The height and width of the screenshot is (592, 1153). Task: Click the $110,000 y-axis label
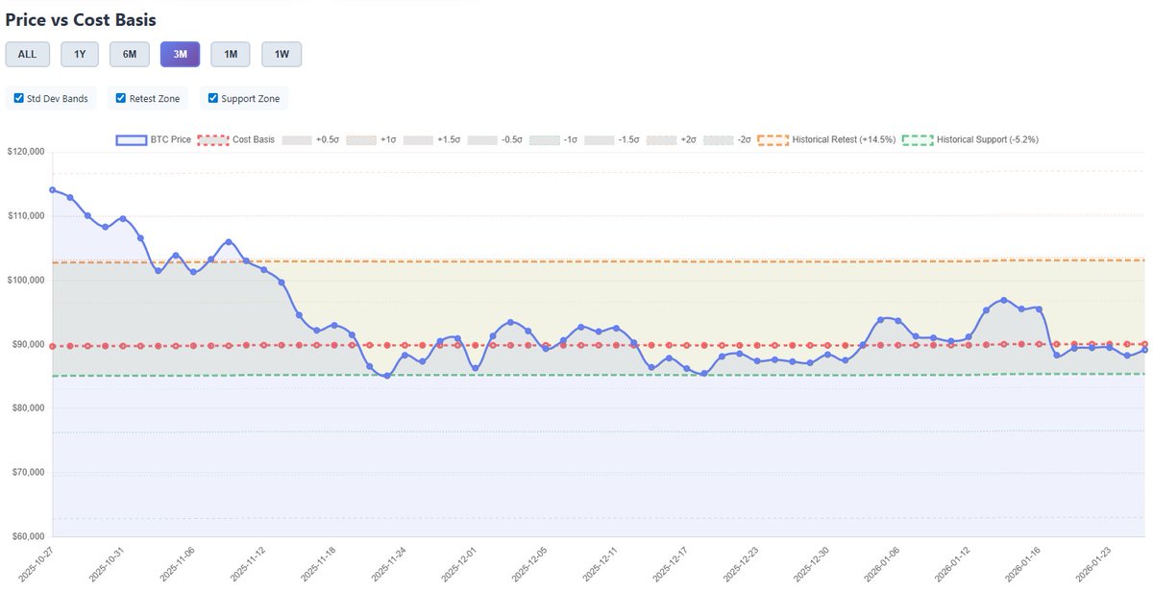pos(26,216)
